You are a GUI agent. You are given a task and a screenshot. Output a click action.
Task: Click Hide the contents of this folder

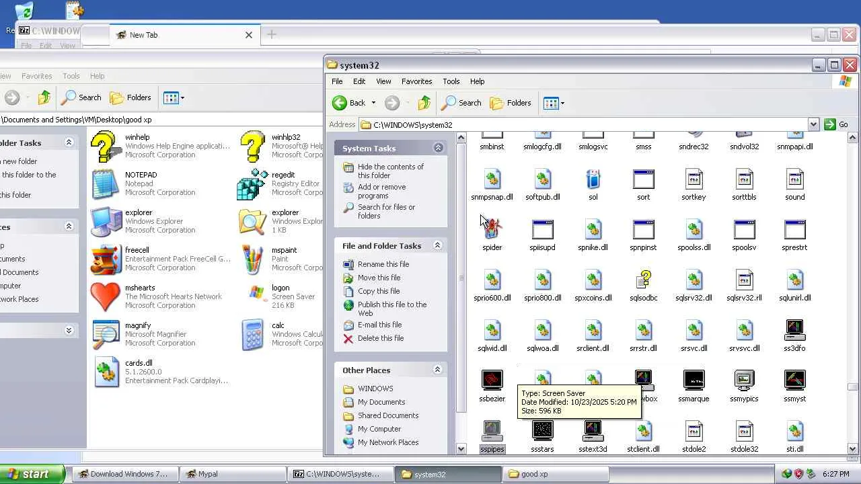(x=391, y=171)
